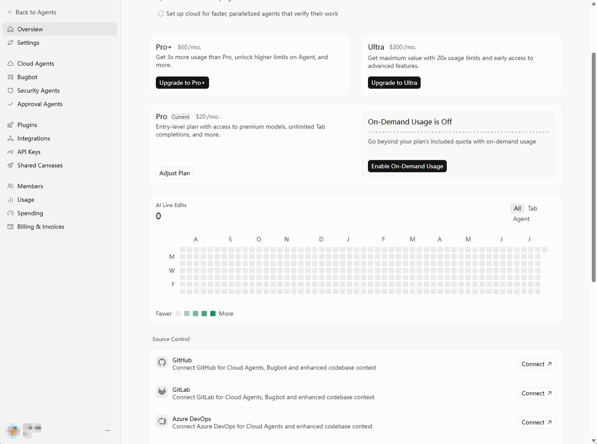Go to API Keys page
Screen dimensions: 597x444
click(x=60, y=152)
